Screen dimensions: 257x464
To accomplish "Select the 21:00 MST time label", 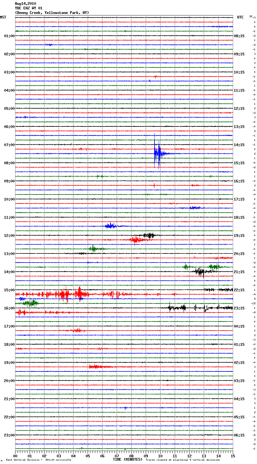I will coord(9,399).
